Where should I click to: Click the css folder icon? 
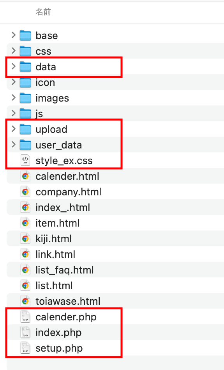[25, 51]
